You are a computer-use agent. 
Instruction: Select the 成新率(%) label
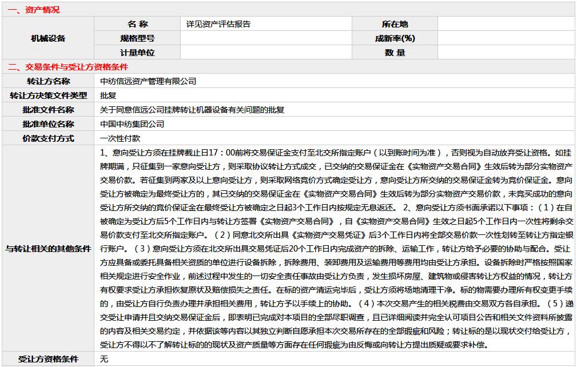click(x=395, y=38)
